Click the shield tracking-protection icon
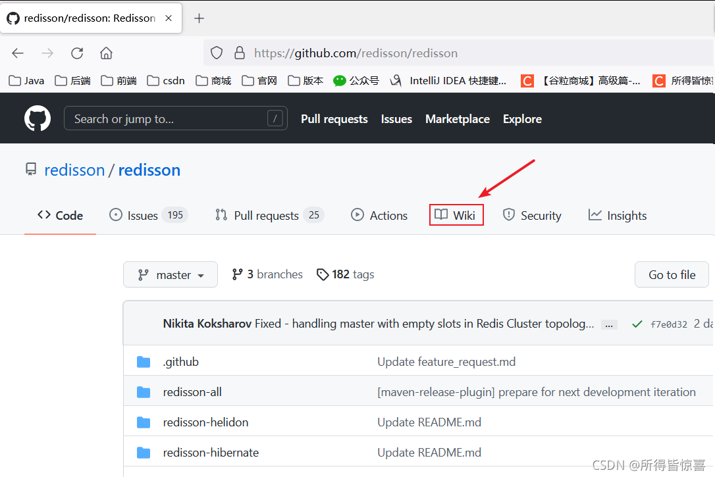Screen dimensions: 715x477 (217, 53)
